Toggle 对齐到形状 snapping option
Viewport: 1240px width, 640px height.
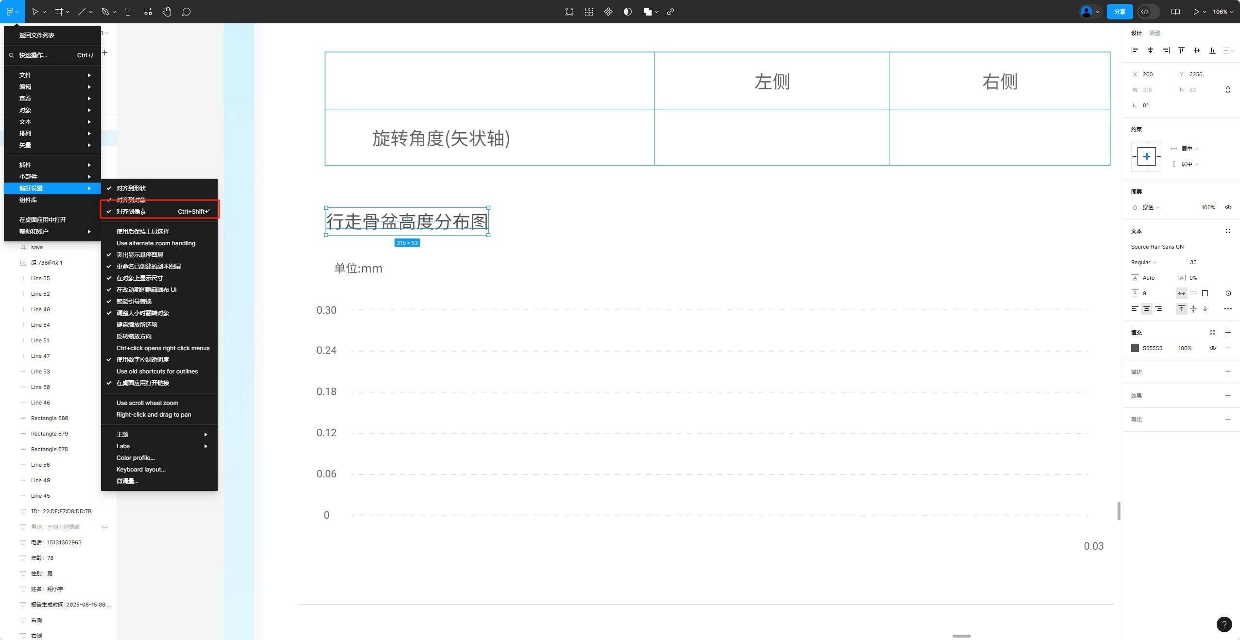coord(159,188)
